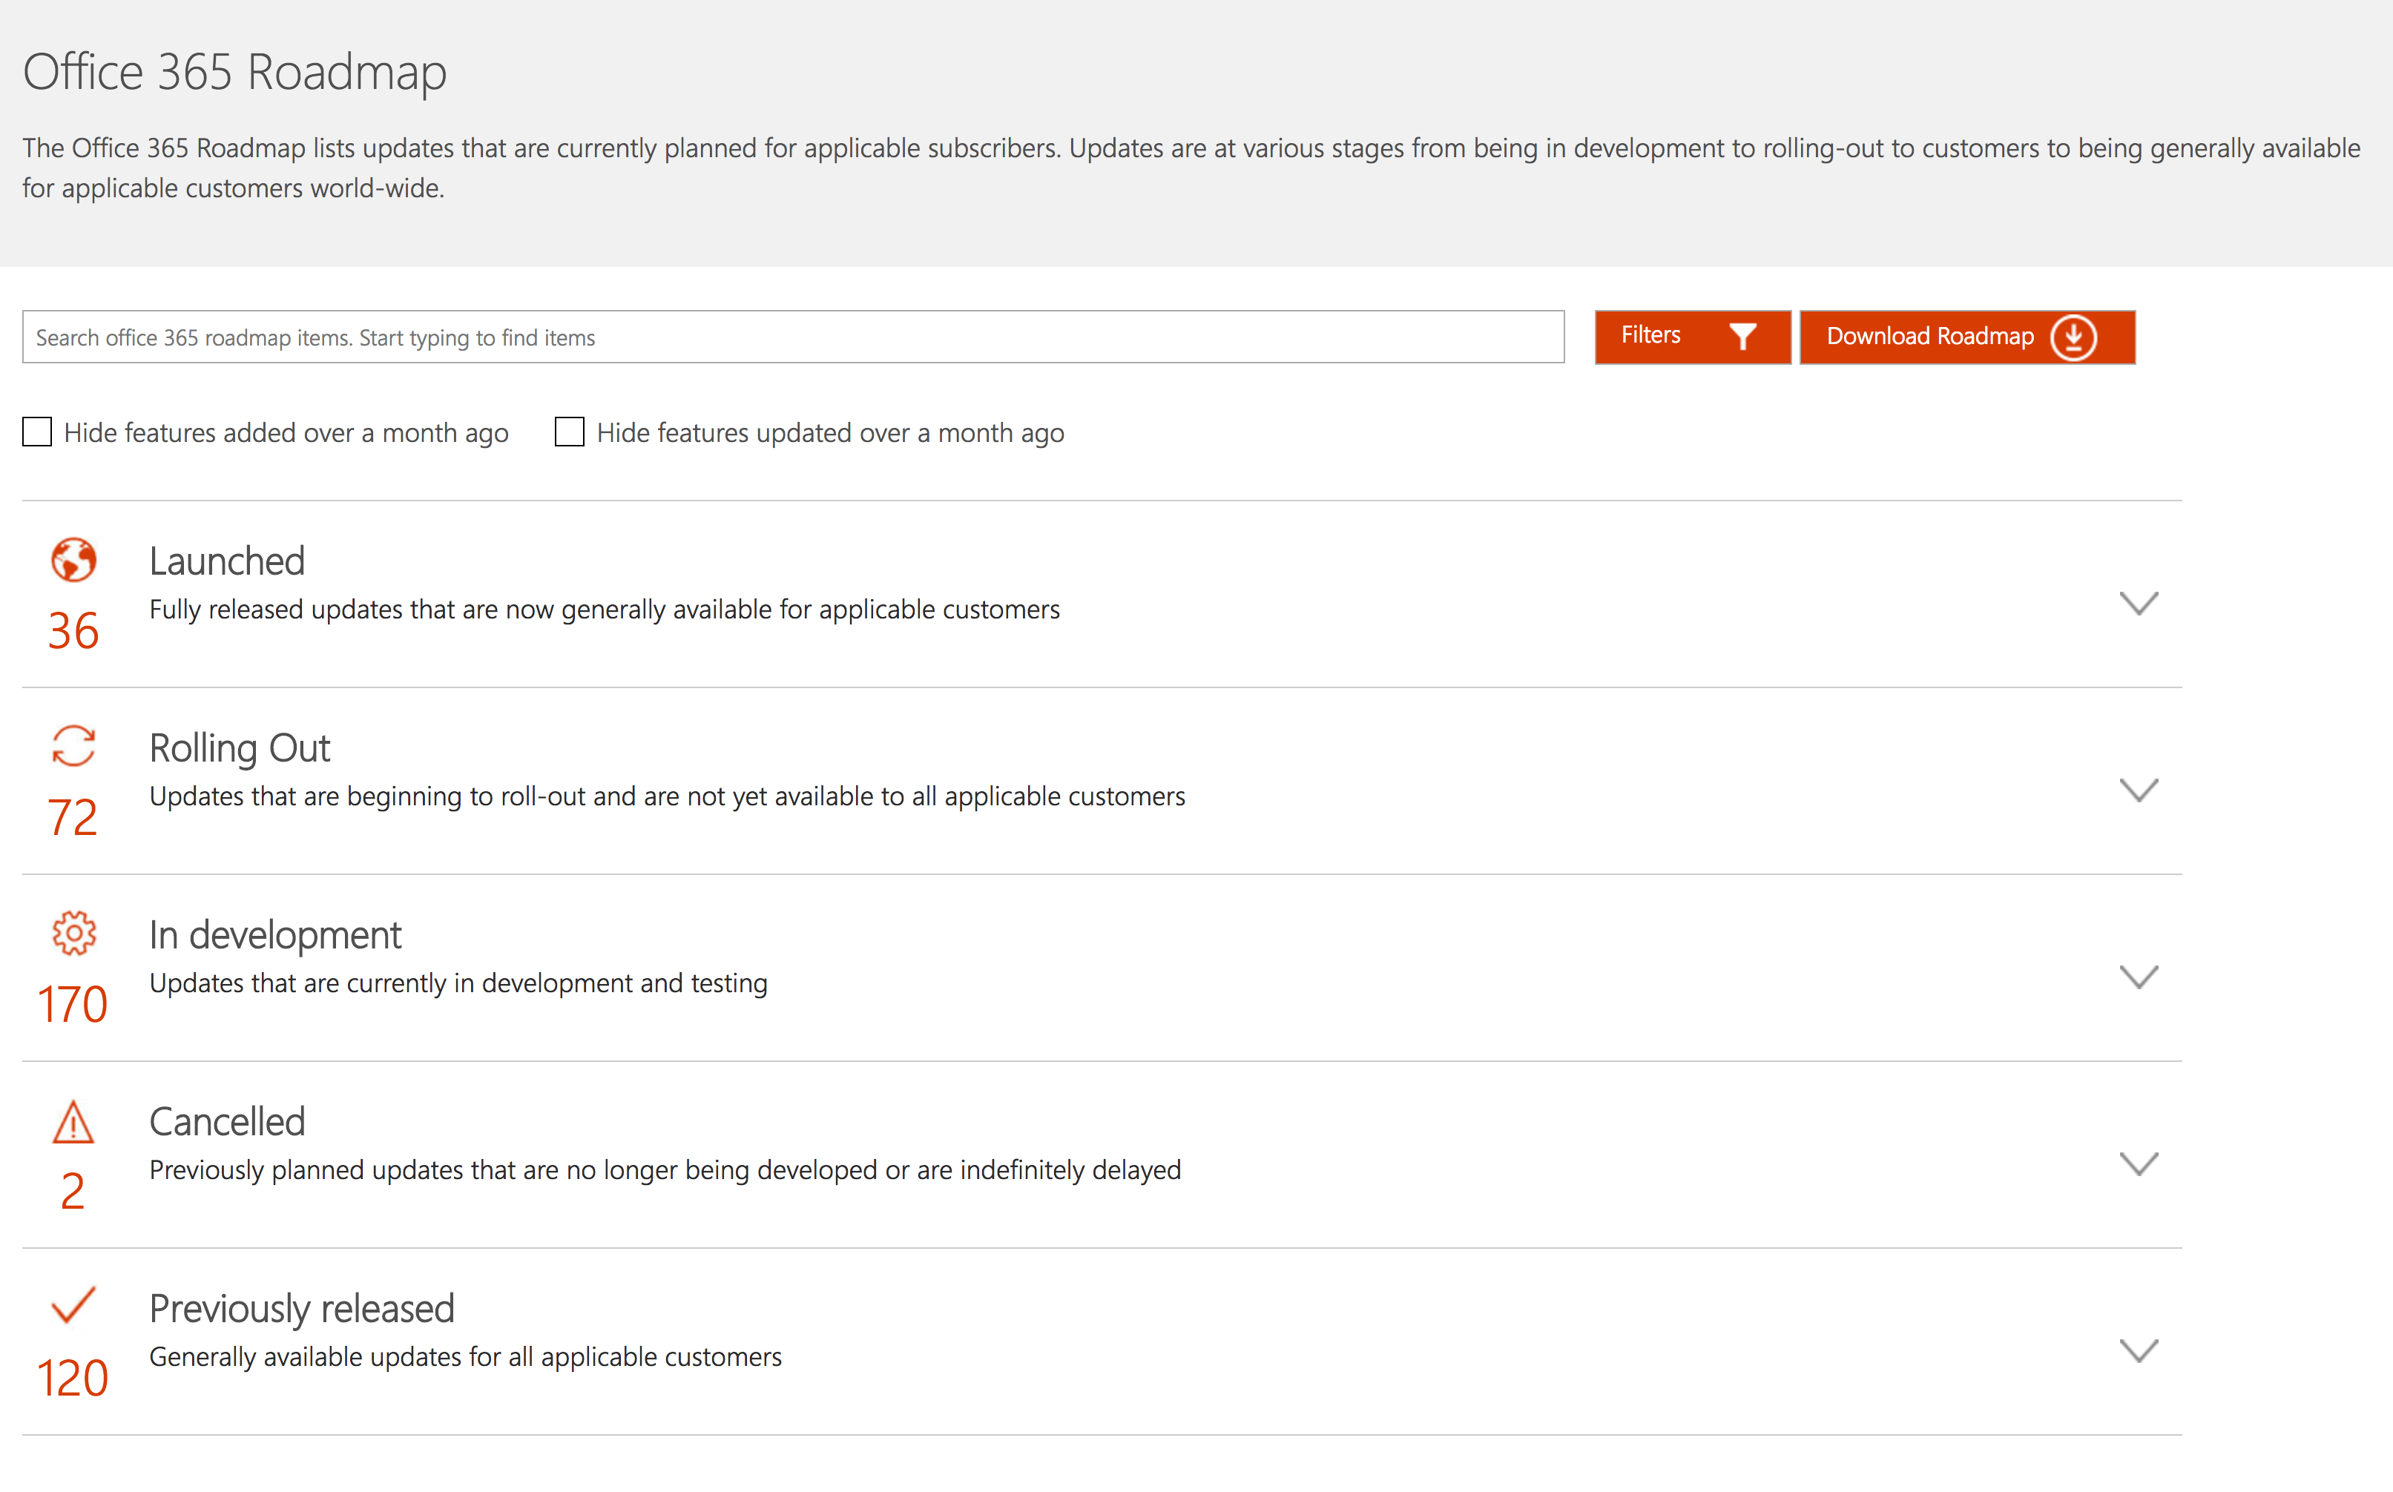Click the download arrow circle icon
2393x1492 pixels.
2073,337
